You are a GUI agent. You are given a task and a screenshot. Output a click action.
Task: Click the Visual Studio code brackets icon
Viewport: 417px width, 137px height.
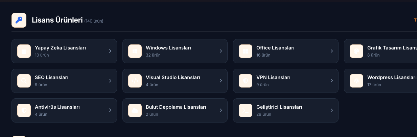pyautogui.click(x=135, y=81)
